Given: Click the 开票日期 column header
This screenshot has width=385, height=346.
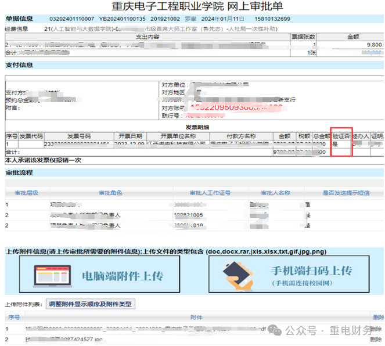Looking at the screenshot, I should 127,136.
